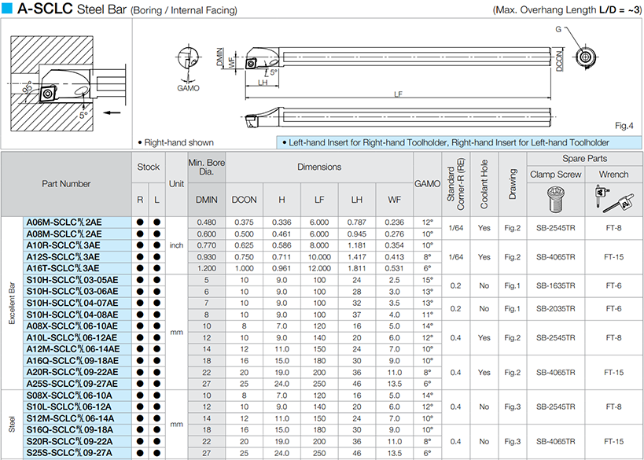Click the DMIN column header
The width and height of the screenshot is (644, 460).
pyautogui.click(x=207, y=200)
